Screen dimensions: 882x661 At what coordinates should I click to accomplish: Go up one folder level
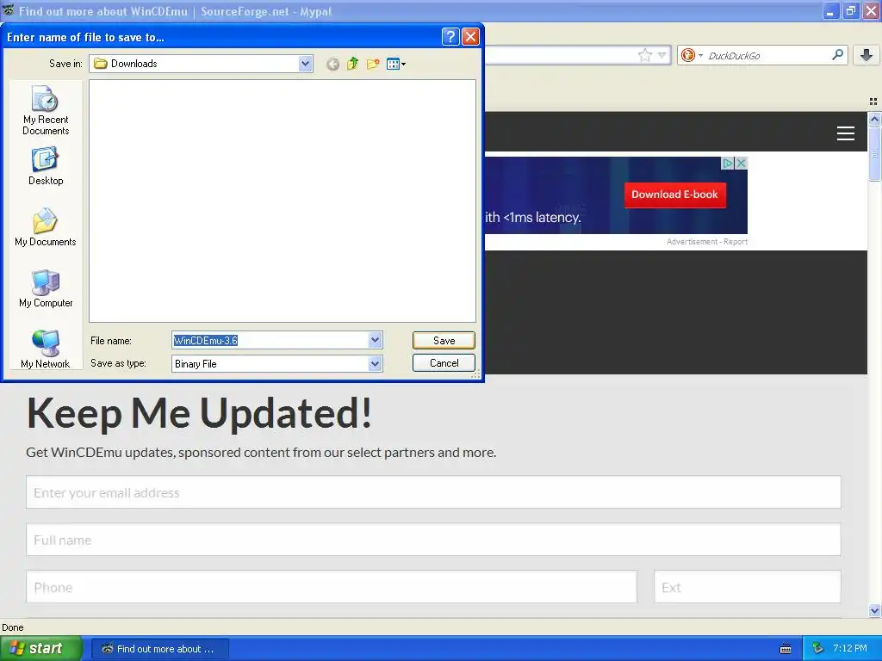tap(352, 64)
